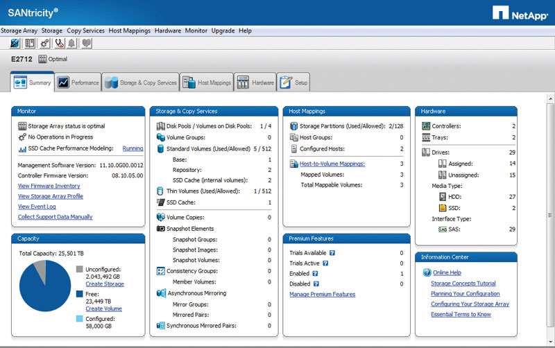Open the Upgrade menu
This screenshot has height=348, width=555.
223,31
